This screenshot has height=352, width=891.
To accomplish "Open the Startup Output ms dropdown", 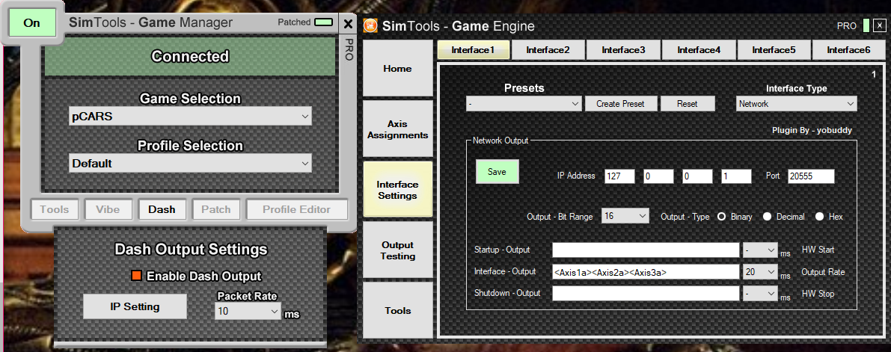I will [x=760, y=250].
